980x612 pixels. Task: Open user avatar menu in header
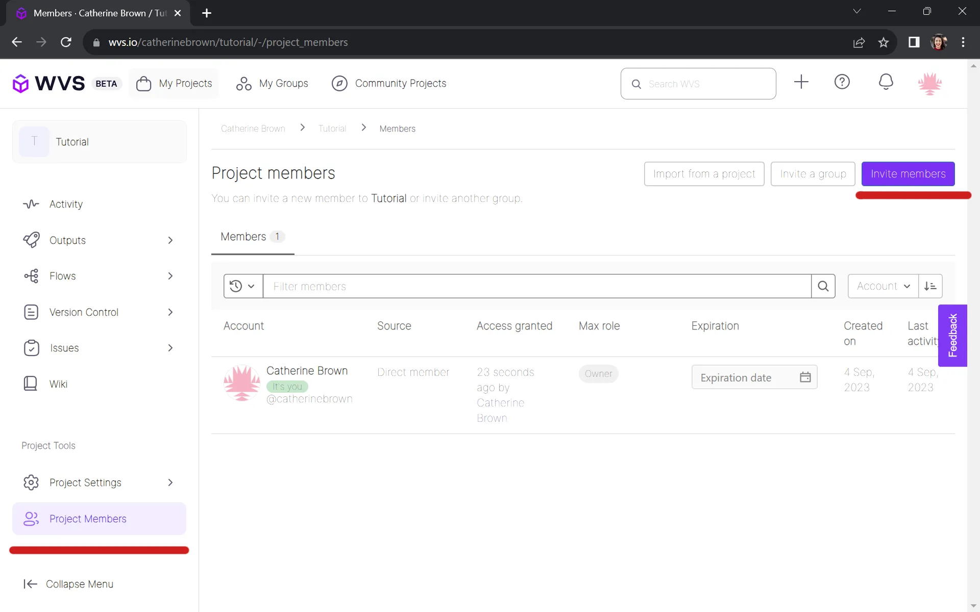pos(929,83)
